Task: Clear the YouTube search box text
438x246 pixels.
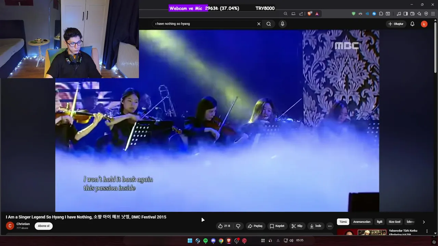Action: pos(259,24)
